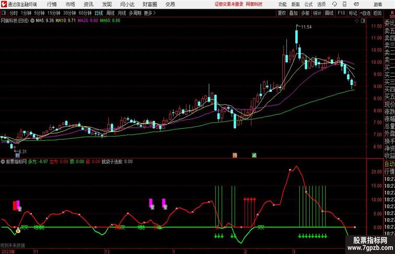The height and width of the screenshot is (254, 395).
Task: Toggle the side panel icon beside 分时
Action: point(4,13)
